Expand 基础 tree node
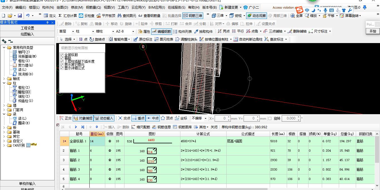This screenshot has width=380, height=190. [4, 132]
